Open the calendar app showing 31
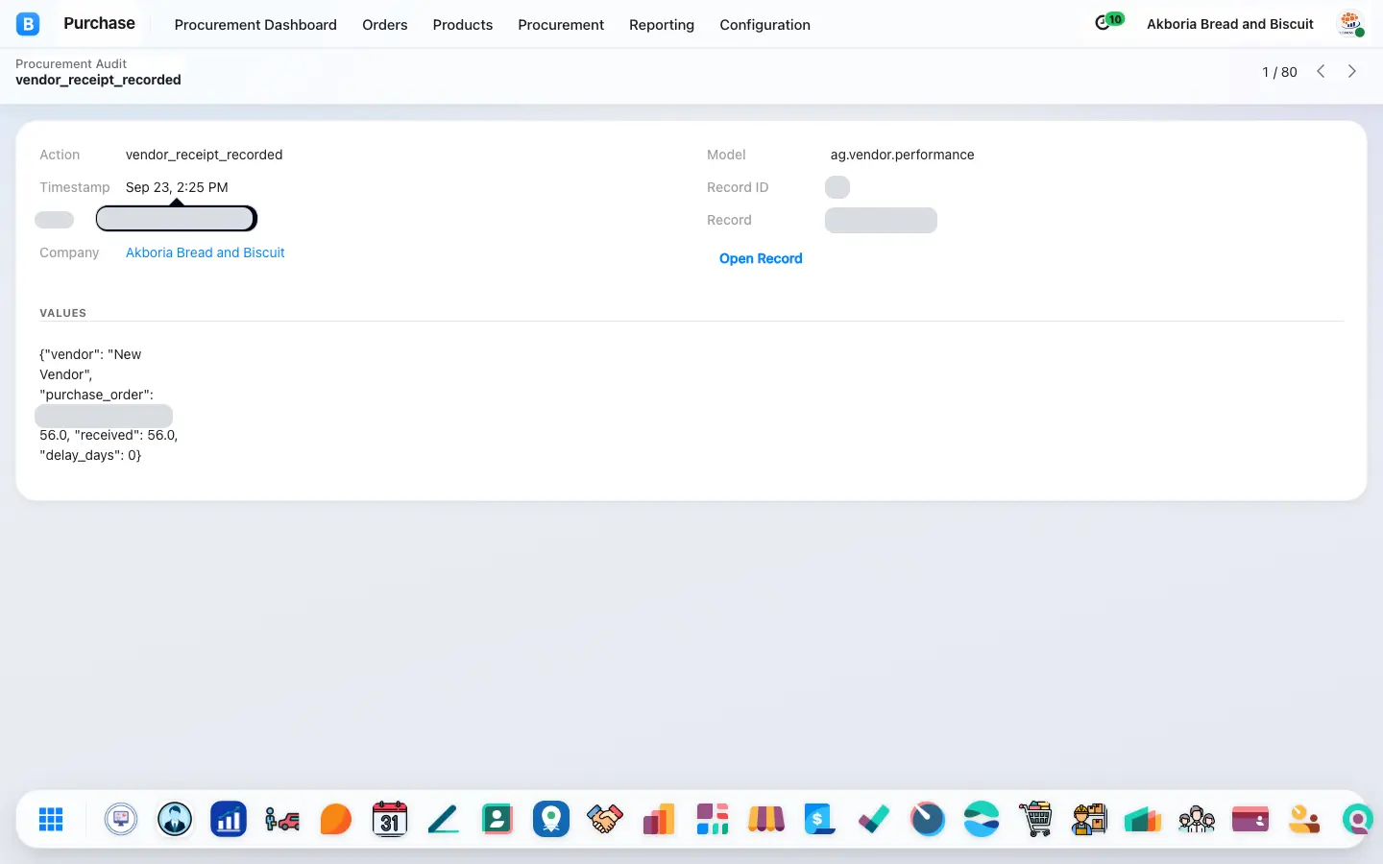1383x864 pixels. (390, 819)
